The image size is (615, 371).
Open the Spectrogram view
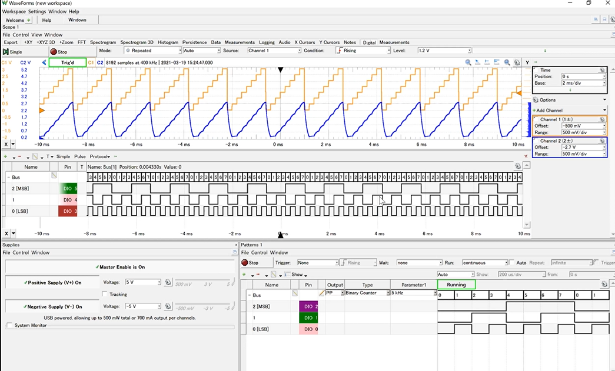pos(103,42)
